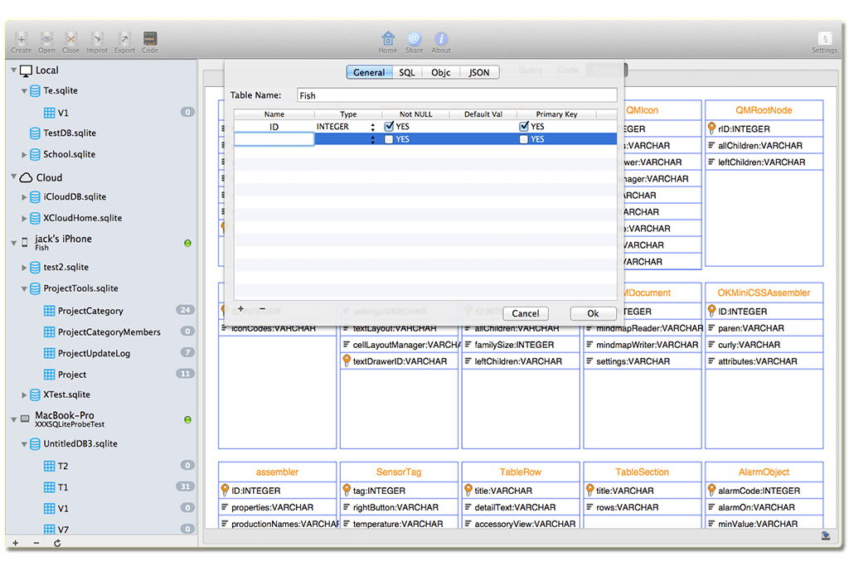Expand the School.sqlite database node
This screenshot has height=566, width=849.
click(x=24, y=155)
